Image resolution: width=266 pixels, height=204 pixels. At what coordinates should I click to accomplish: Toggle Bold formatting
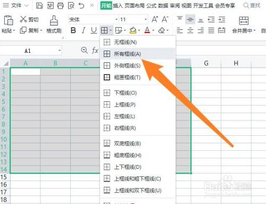pyautogui.click(x=73, y=30)
